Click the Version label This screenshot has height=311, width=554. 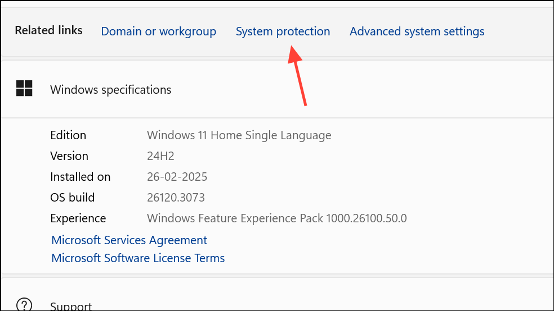(69, 156)
